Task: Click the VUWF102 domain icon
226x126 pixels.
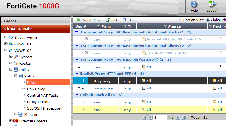Action: point(11,50)
